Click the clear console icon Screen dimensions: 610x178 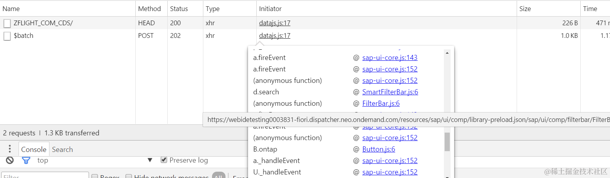click(10, 160)
